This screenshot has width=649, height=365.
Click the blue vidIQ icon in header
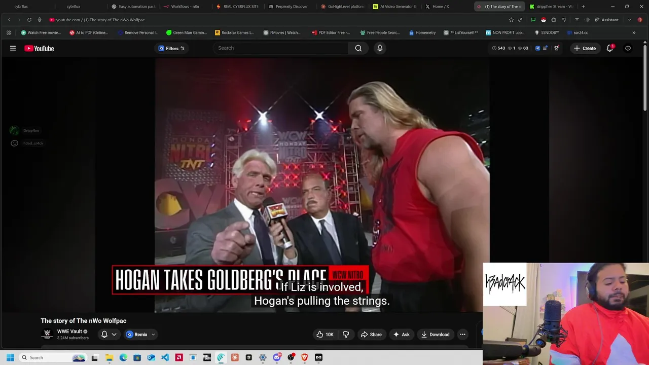[x=537, y=48]
